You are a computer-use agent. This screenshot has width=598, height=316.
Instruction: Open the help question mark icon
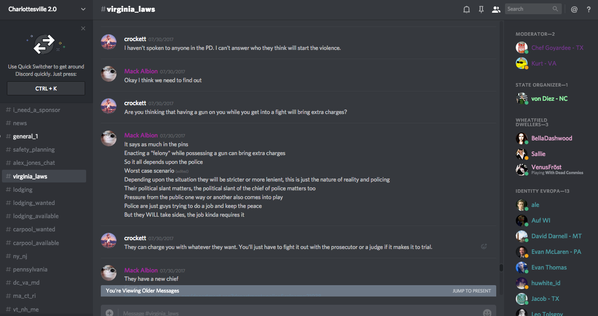[x=589, y=9]
